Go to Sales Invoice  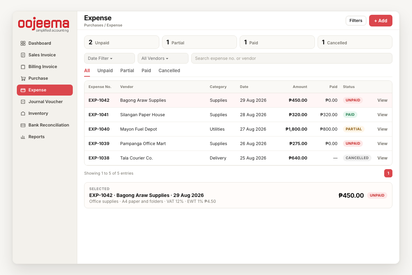point(45,55)
